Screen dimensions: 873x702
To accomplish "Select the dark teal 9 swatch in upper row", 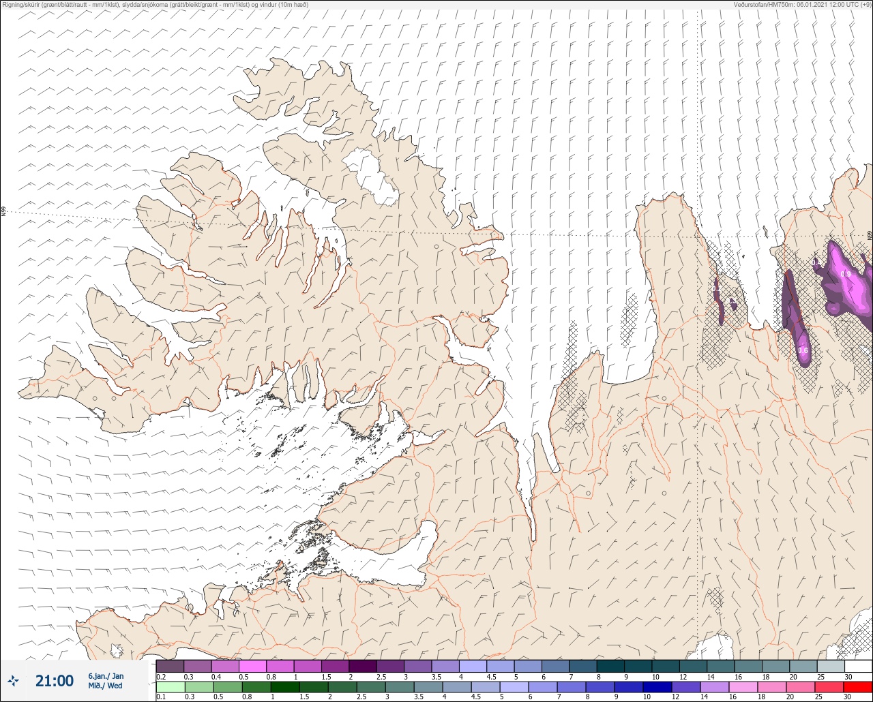I will tap(638, 666).
